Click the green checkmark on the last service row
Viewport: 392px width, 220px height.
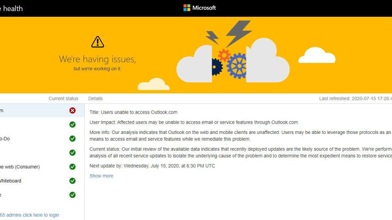pos(72,195)
